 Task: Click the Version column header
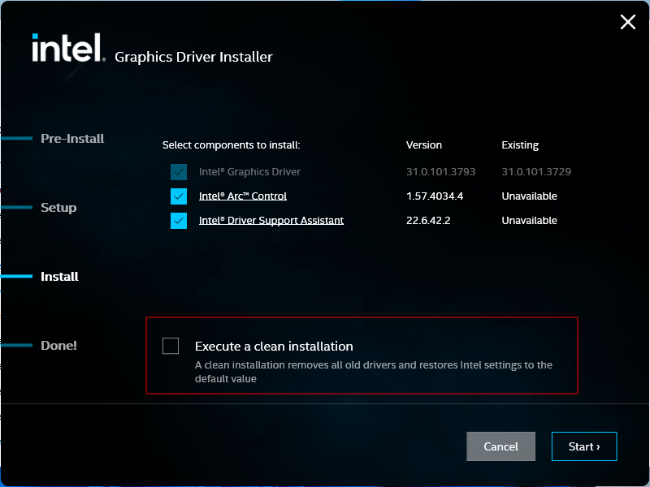423,144
